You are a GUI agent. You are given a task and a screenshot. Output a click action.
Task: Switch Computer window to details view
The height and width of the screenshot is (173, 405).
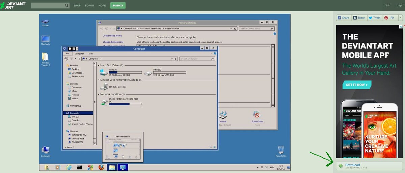click(211, 147)
